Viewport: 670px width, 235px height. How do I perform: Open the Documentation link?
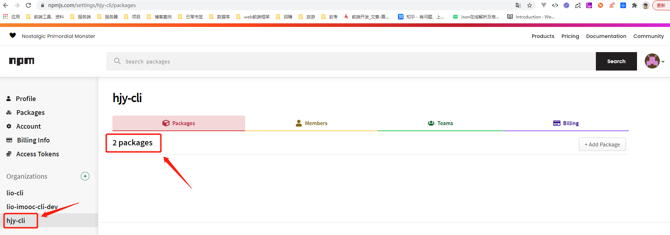click(606, 36)
